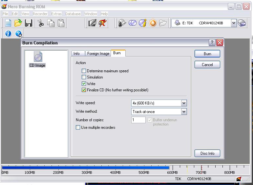
Task: Click the Burn button
Action: coord(207,54)
